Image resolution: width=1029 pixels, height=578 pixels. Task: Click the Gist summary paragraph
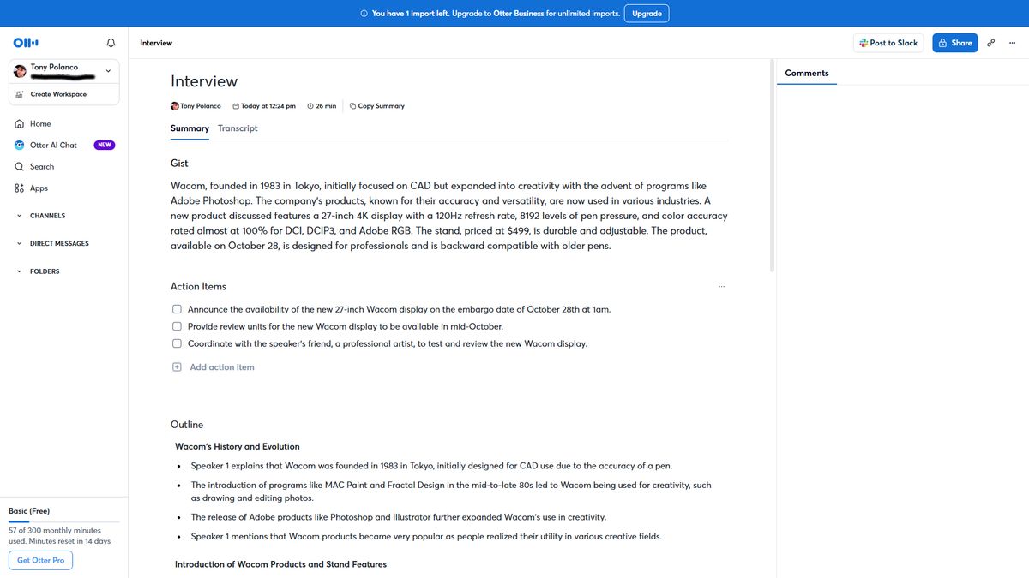tap(448, 216)
